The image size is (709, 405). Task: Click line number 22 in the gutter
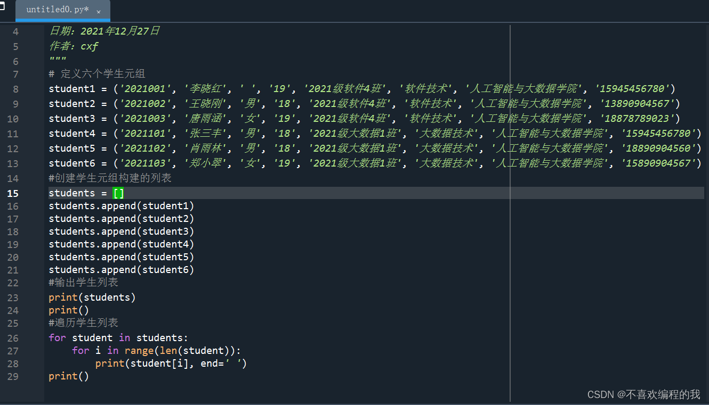(x=13, y=283)
